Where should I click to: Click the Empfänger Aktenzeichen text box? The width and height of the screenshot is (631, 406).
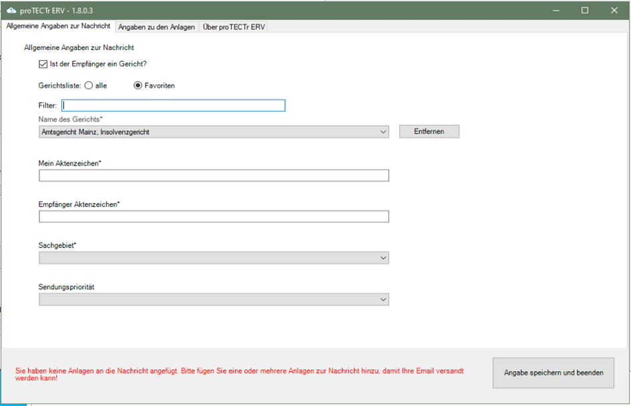point(214,216)
